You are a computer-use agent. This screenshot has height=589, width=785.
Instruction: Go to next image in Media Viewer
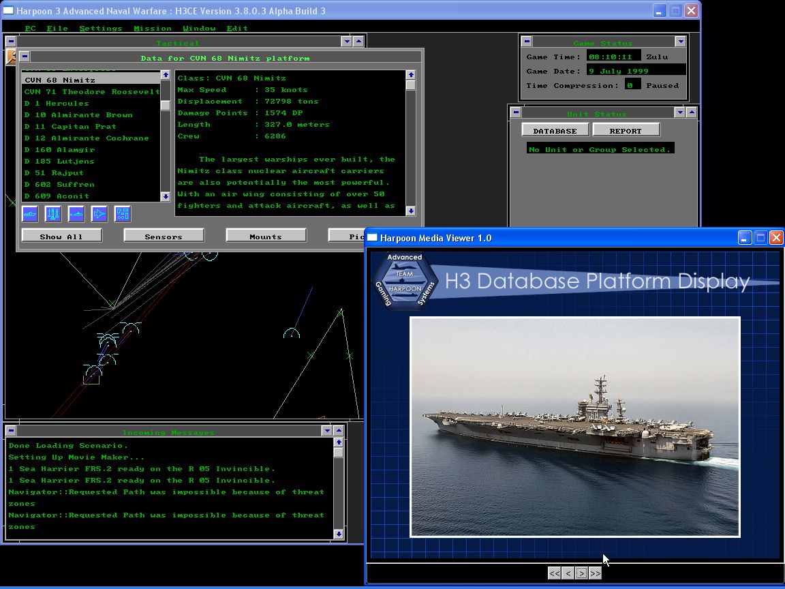click(581, 573)
